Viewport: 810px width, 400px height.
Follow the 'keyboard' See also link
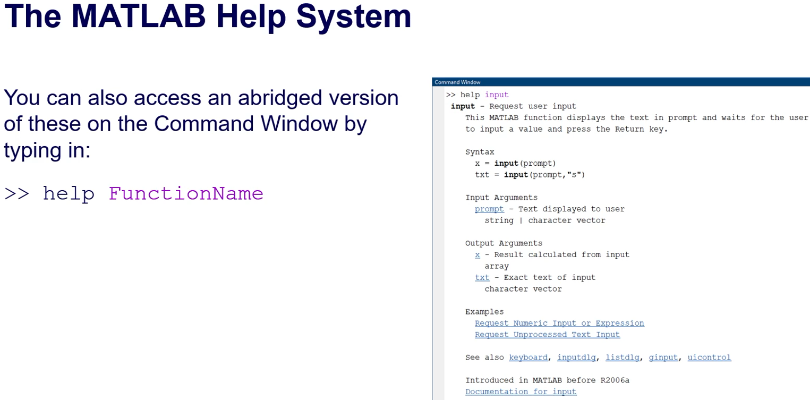pyautogui.click(x=528, y=358)
